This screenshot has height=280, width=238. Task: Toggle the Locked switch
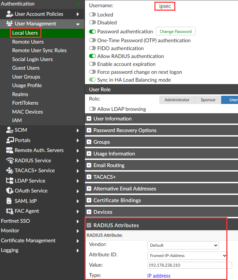coord(92,14)
